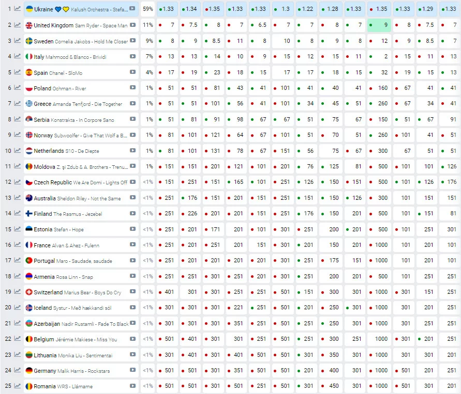Play the video for Switzerland's Boys Do Cry

(132, 292)
